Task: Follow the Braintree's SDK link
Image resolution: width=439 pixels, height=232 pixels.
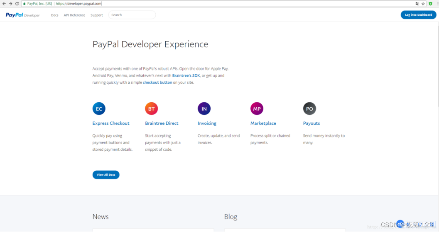Action: coord(186,76)
